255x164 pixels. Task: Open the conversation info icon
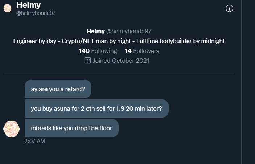(229, 8)
